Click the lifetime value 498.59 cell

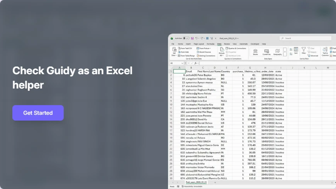point(250,94)
